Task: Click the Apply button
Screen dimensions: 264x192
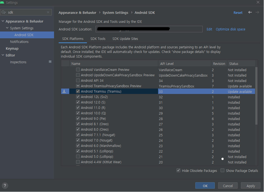Action: 250,185
